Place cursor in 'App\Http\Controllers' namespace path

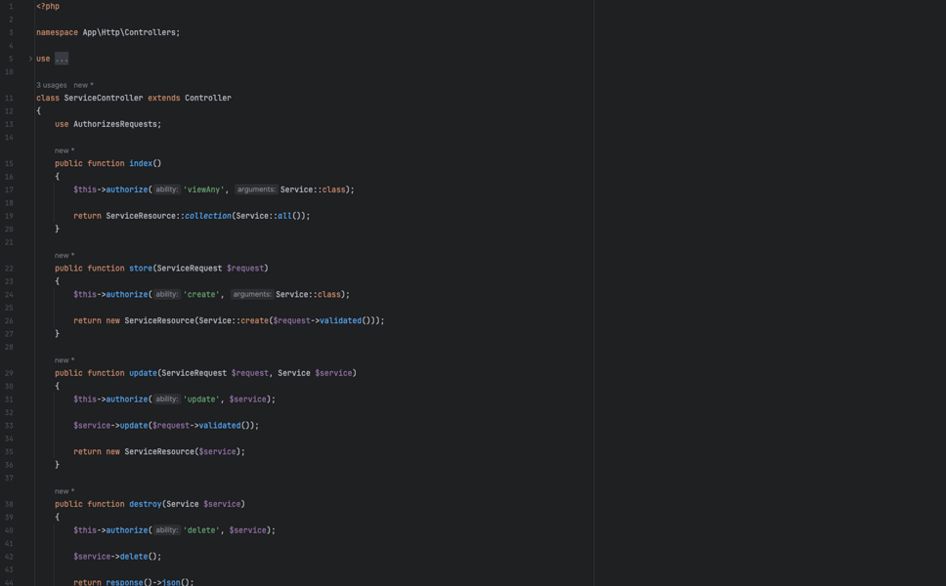(129, 32)
